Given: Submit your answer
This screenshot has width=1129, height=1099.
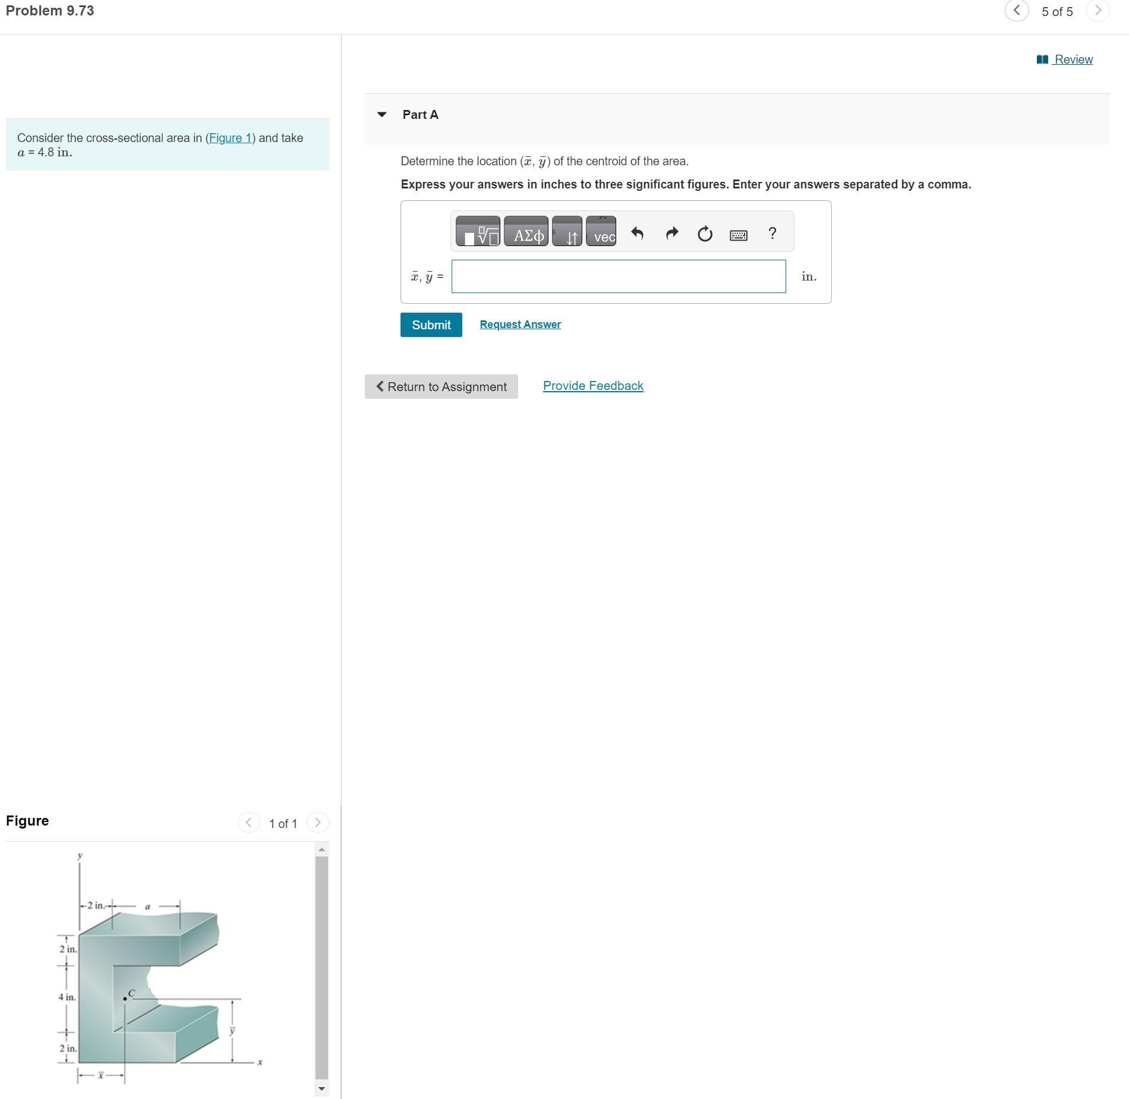Looking at the screenshot, I should [x=431, y=325].
